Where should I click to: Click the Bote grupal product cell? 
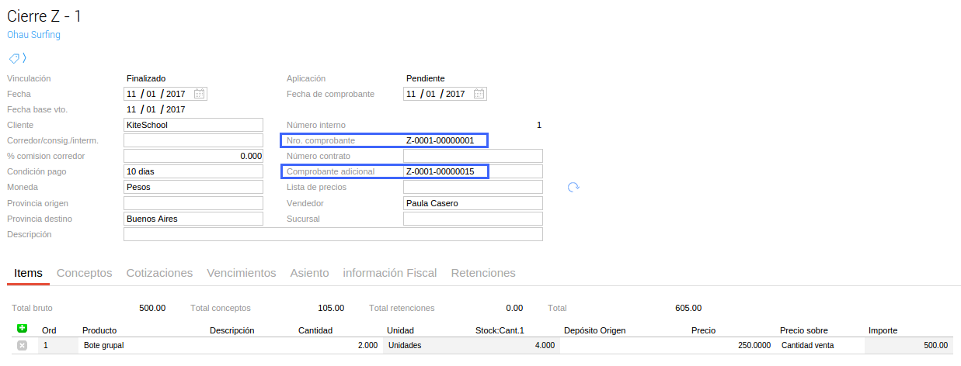coord(140,345)
